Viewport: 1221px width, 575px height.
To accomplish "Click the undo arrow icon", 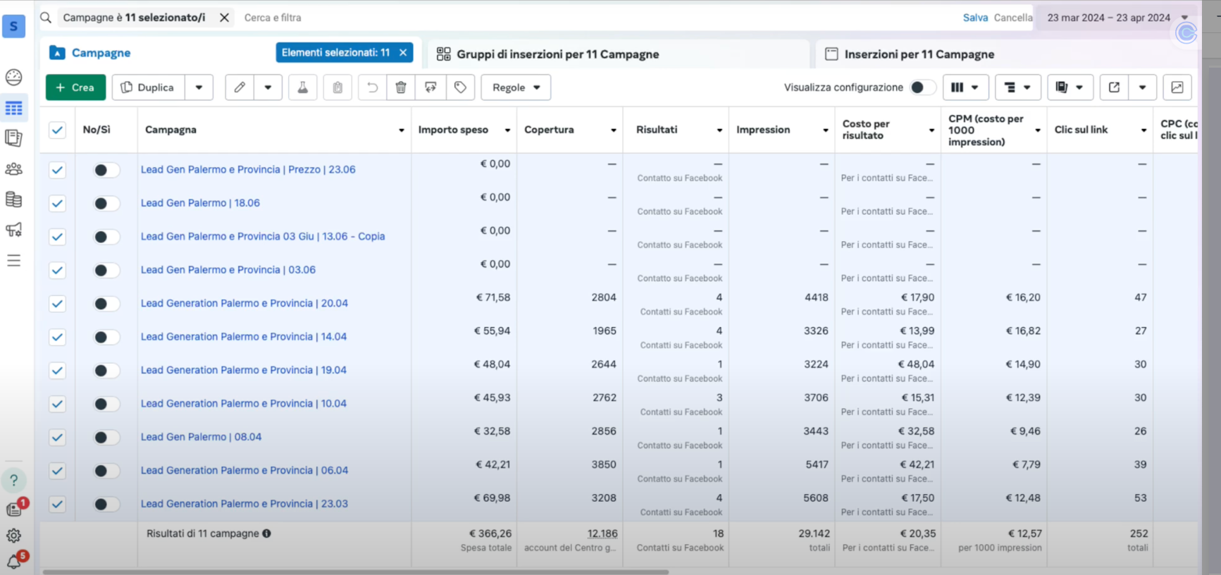I will pyautogui.click(x=372, y=87).
